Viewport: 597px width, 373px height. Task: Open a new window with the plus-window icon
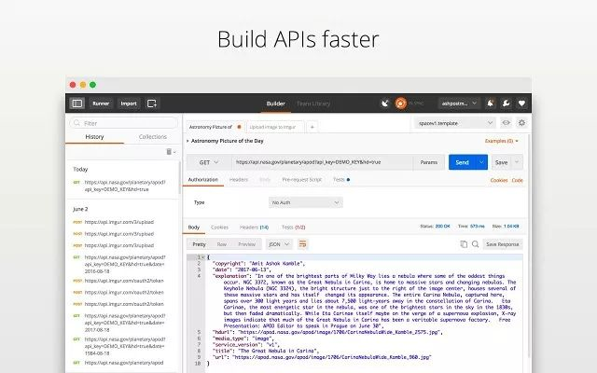pos(152,104)
